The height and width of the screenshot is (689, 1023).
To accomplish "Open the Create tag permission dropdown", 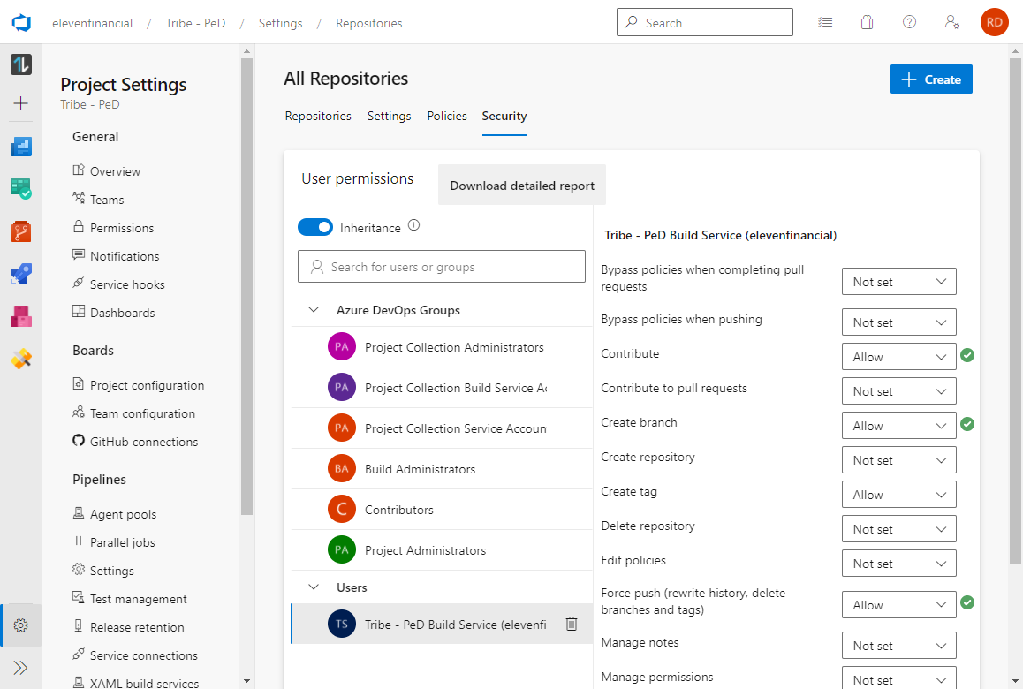I will tap(899, 495).
